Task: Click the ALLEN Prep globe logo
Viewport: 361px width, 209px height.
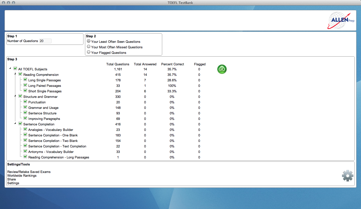Action: (341, 20)
